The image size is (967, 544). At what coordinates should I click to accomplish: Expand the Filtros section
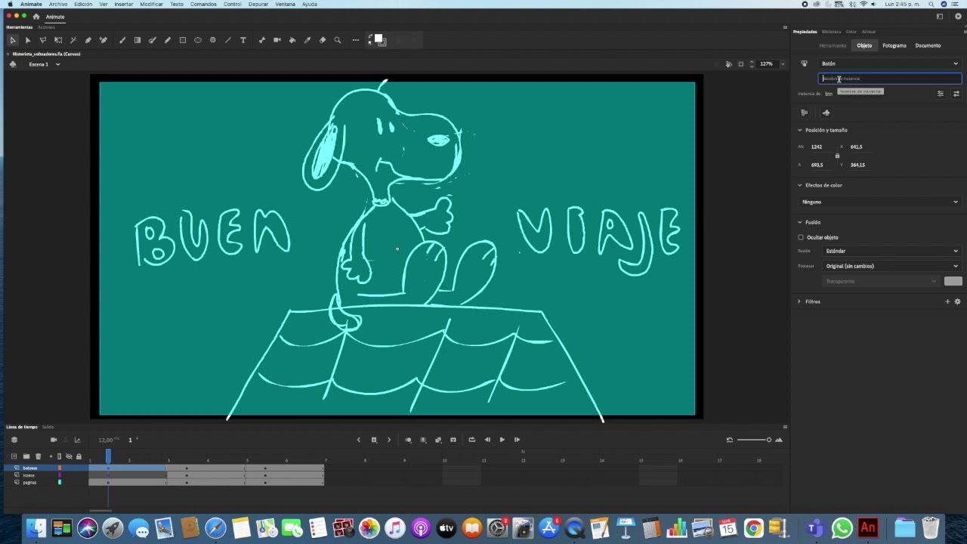click(x=799, y=301)
